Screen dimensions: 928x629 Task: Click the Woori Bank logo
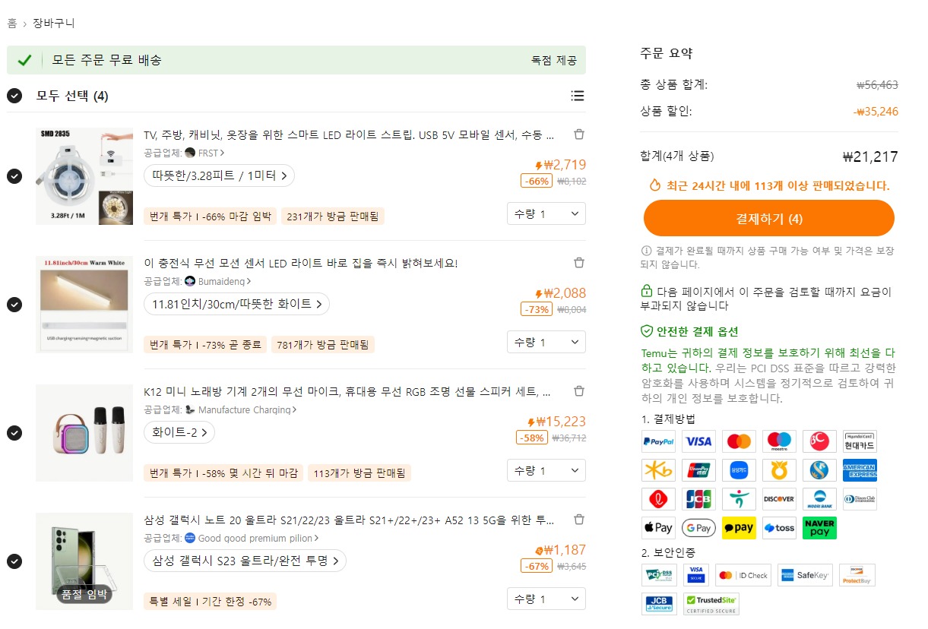click(819, 499)
